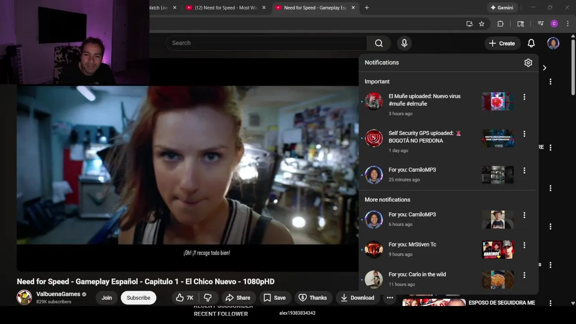
Task: Open more actions three-dot menu under video
Action: tap(390, 297)
